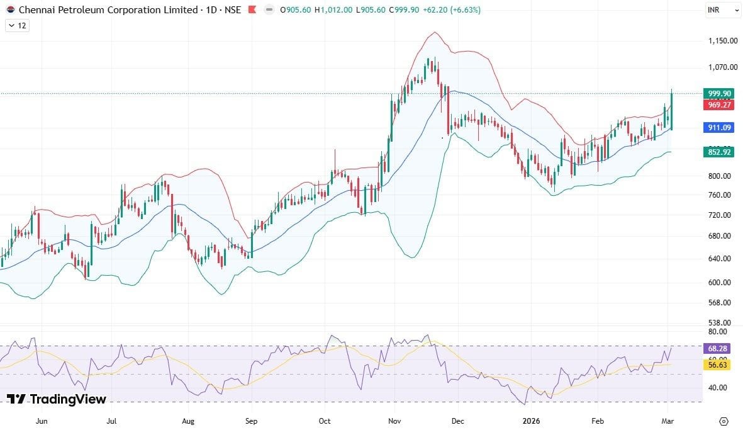Click the 680.00 price axis label

pos(719,236)
